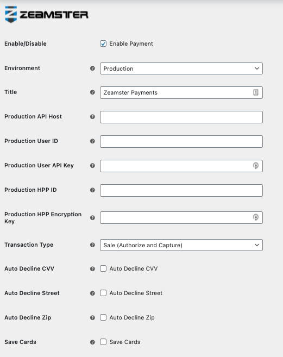The width and height of the screenshot is (283, 357).
Task: Click into the Production User ID field
Action: (x=181, y=141)
